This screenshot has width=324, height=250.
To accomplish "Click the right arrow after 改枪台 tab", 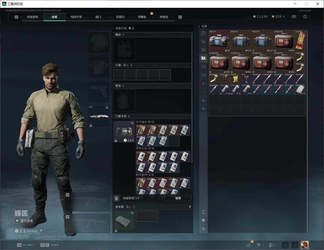I will [180, 17].
